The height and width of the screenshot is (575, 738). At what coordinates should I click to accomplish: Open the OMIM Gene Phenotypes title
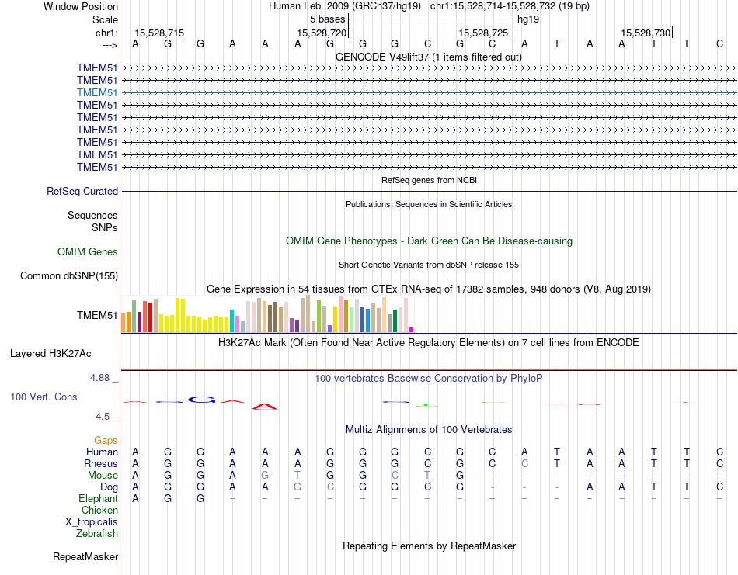click(429, 241)
